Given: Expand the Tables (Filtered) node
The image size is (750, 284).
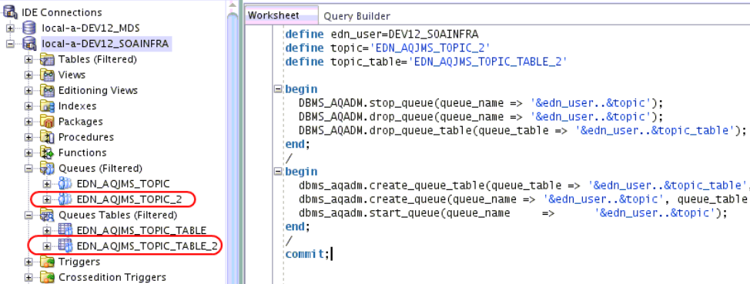Looking at the screenshot, I should pos(28,60).
